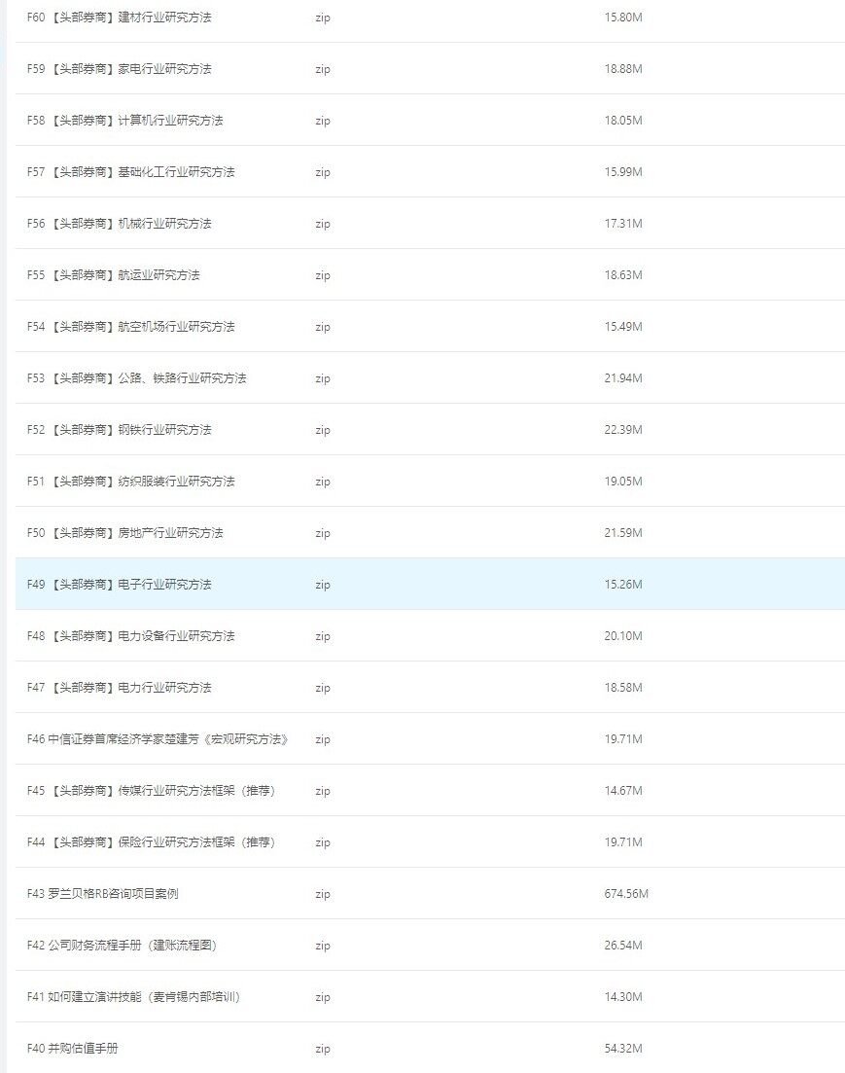Click F45 传媒行业研究方法框架 entry
Screen dimensions: 845x1073
tap(151, 791)
